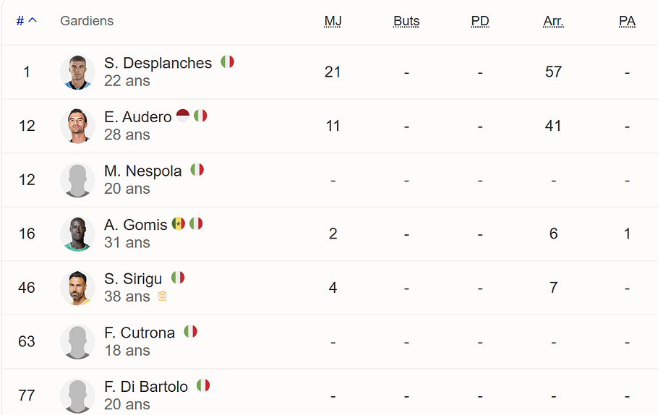Click the Italian flag beside S. Desplanches

point(228,62)
